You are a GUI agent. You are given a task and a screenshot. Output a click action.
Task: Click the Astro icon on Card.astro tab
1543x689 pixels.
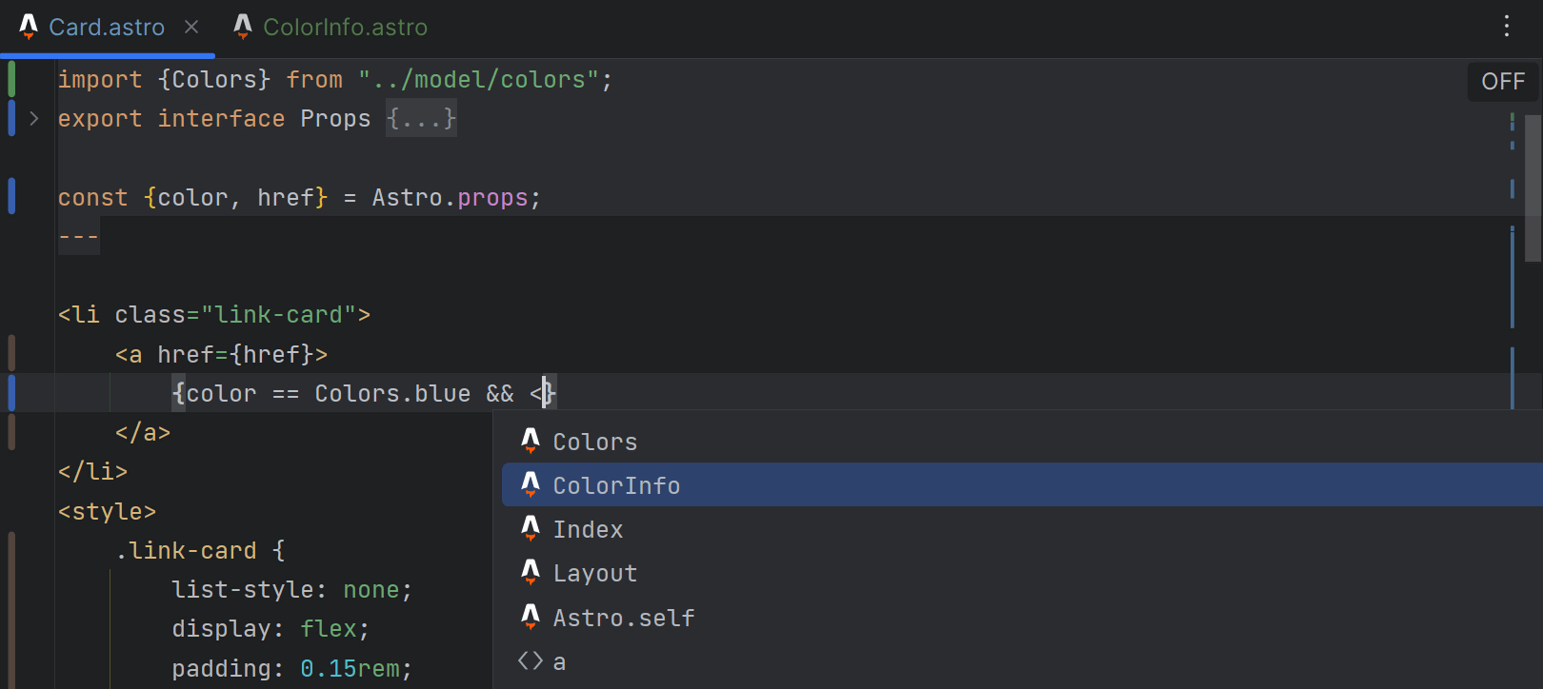pos(29,27)
